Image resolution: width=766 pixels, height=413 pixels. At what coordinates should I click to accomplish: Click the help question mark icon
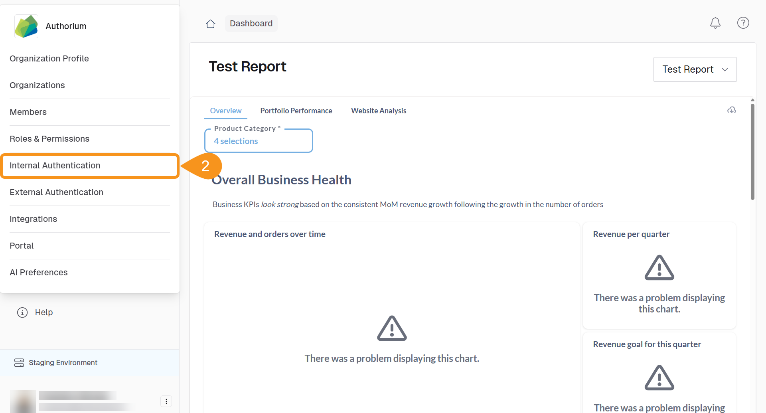click(x=743, y=23)
